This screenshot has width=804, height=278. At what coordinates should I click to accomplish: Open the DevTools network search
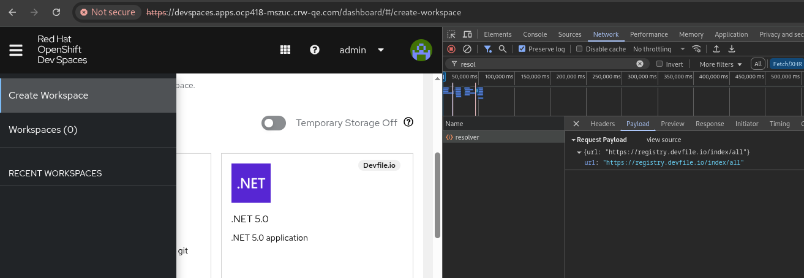[503, 49]
